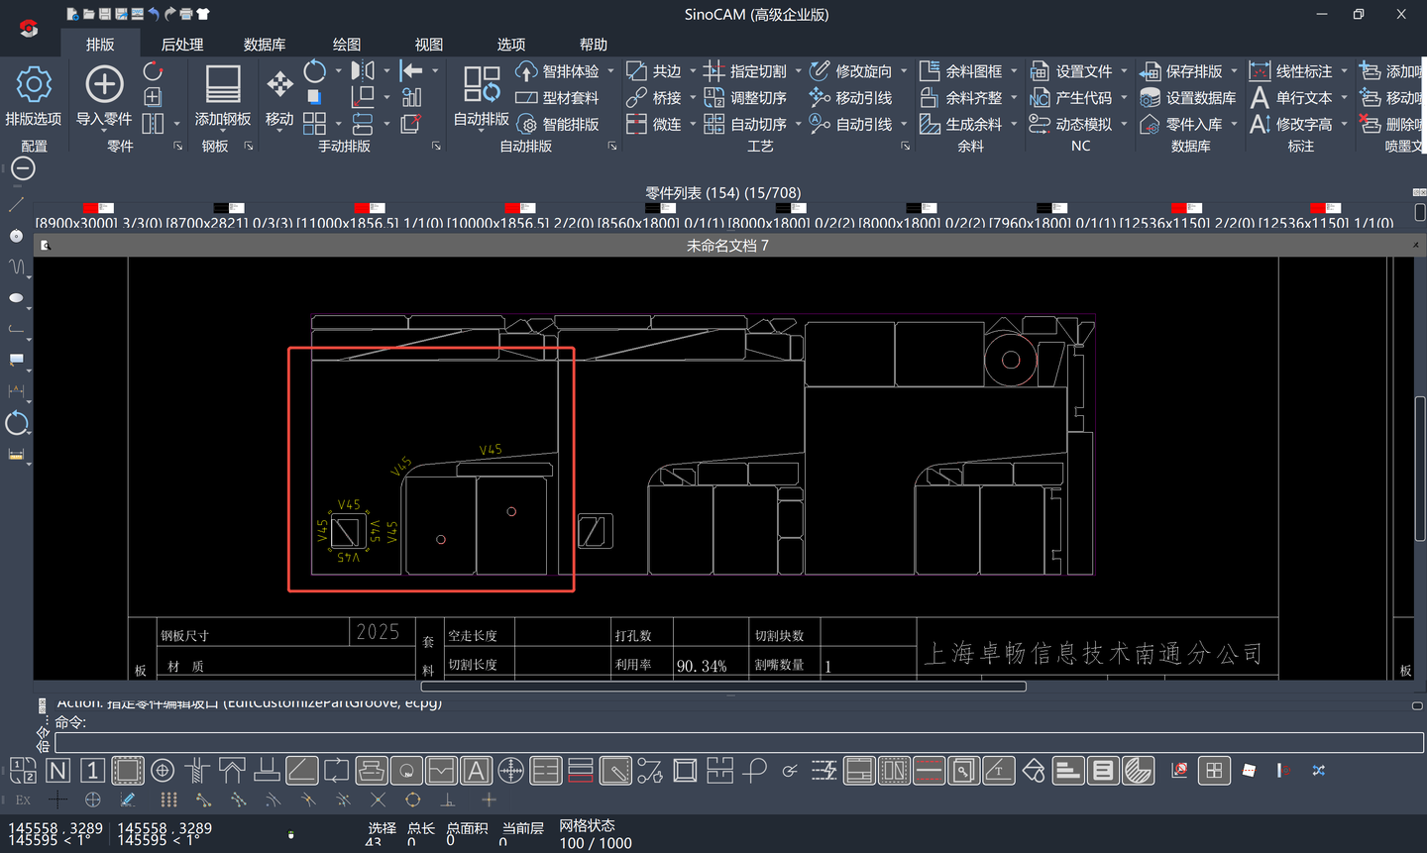Click the 动态模拟 simulation icon
1427x853 pixels.
1040,124
